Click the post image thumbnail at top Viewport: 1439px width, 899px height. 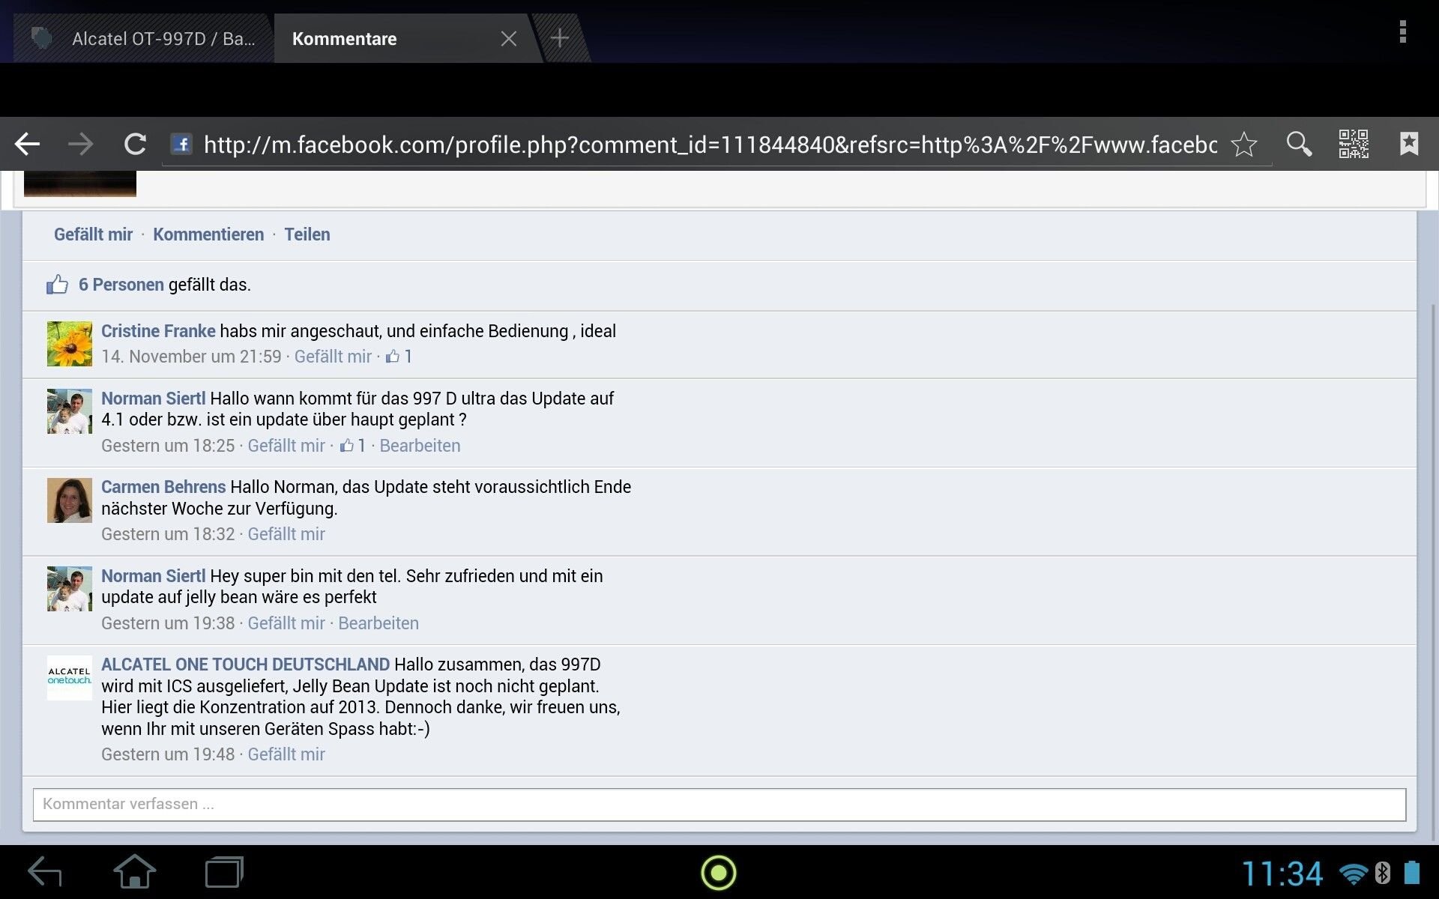tap(80, 184)
